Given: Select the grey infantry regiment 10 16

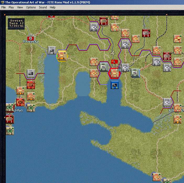Looking at the screenshot, I should [x=94, y=27].
